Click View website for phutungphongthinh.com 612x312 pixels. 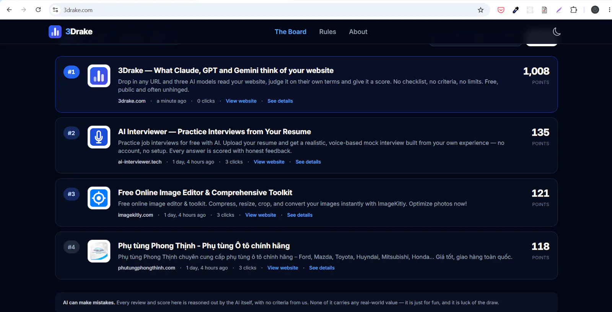(x=283, y=268)
